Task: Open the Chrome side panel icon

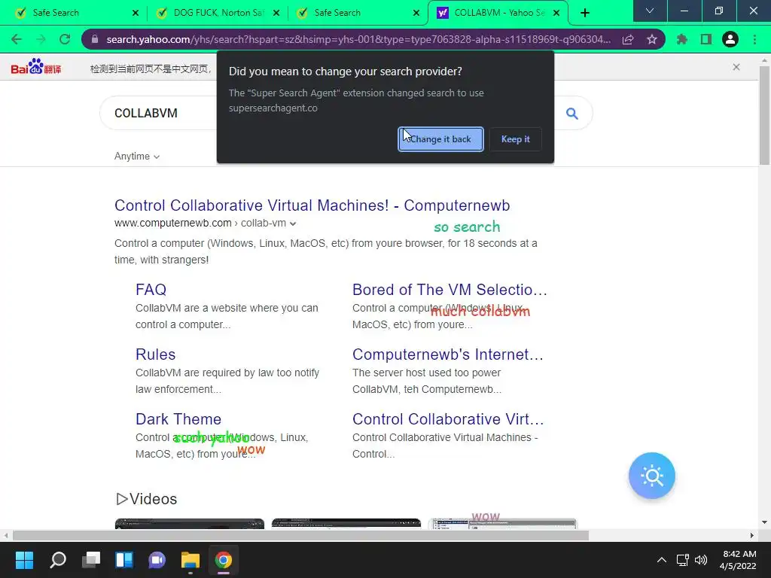Action: point(706,39)
